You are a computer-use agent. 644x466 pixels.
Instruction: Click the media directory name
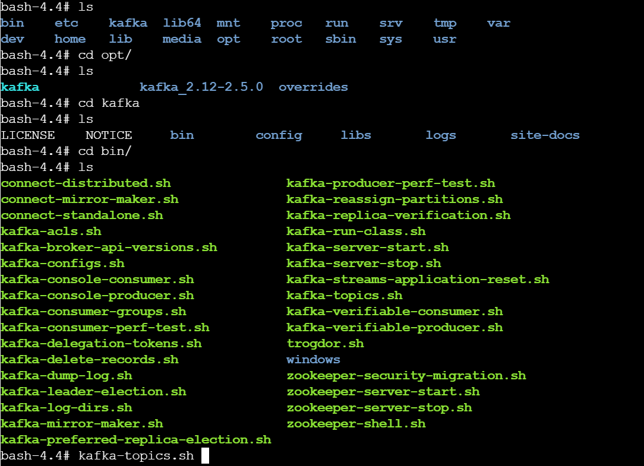click(182, 39)
